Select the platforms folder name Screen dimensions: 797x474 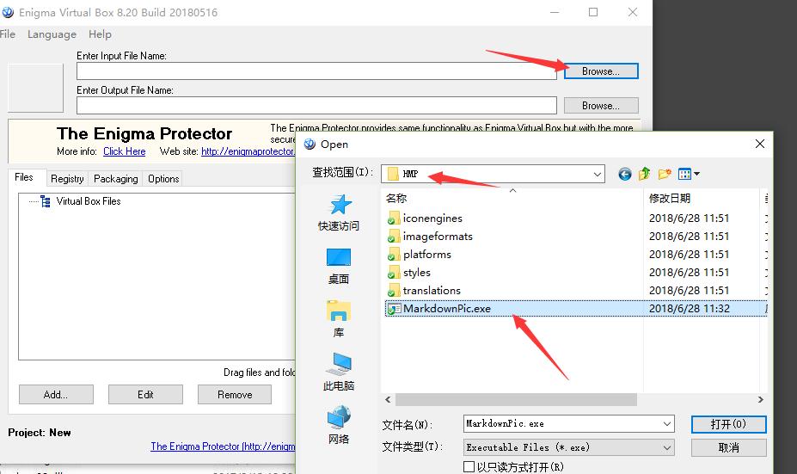[427, 255]
